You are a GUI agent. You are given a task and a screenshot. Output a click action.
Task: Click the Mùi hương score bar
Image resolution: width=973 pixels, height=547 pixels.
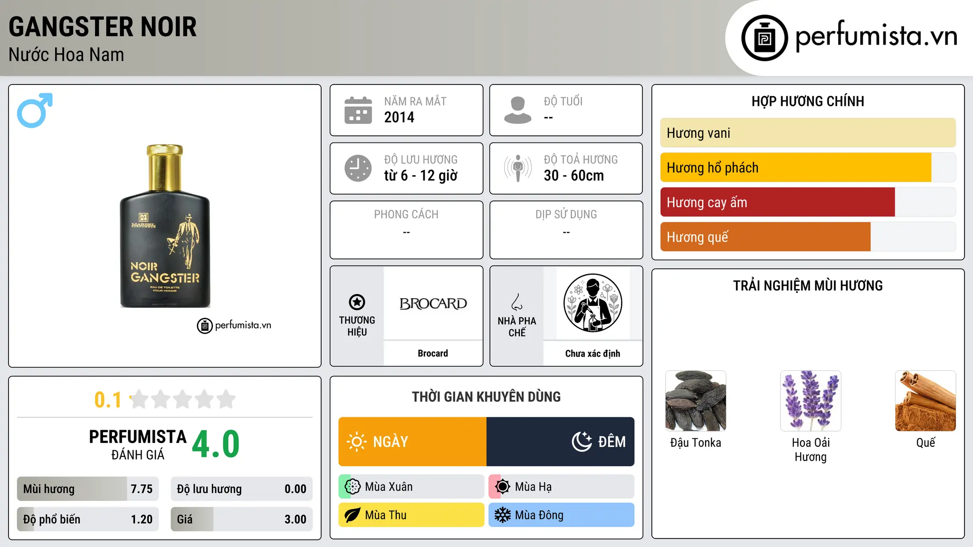pyautogui.click(x=88, y=489)
